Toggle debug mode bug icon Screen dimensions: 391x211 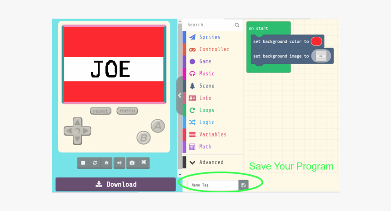pyautogui.click(x=106, y=163)
